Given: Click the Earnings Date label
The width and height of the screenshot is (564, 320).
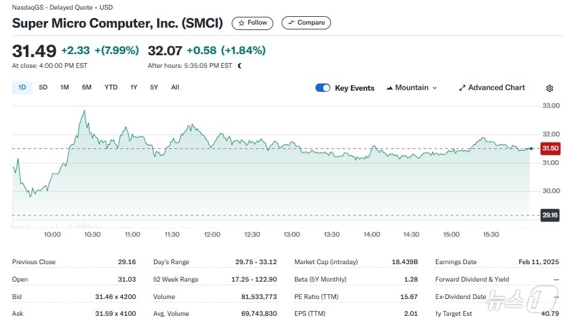Looking at the screenshot, I should pyautogui.click(x=456, y=262).
